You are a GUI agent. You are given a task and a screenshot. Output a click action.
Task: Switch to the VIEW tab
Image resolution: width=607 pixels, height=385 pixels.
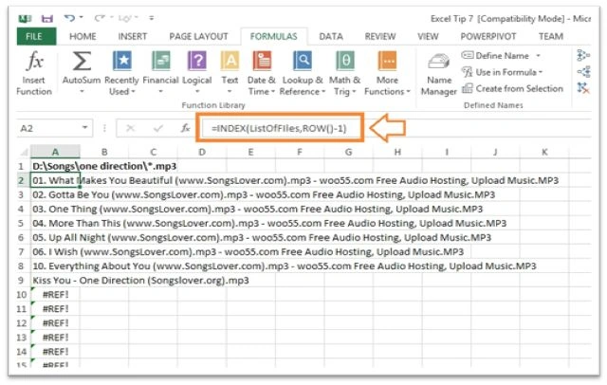tap(428, 36)
